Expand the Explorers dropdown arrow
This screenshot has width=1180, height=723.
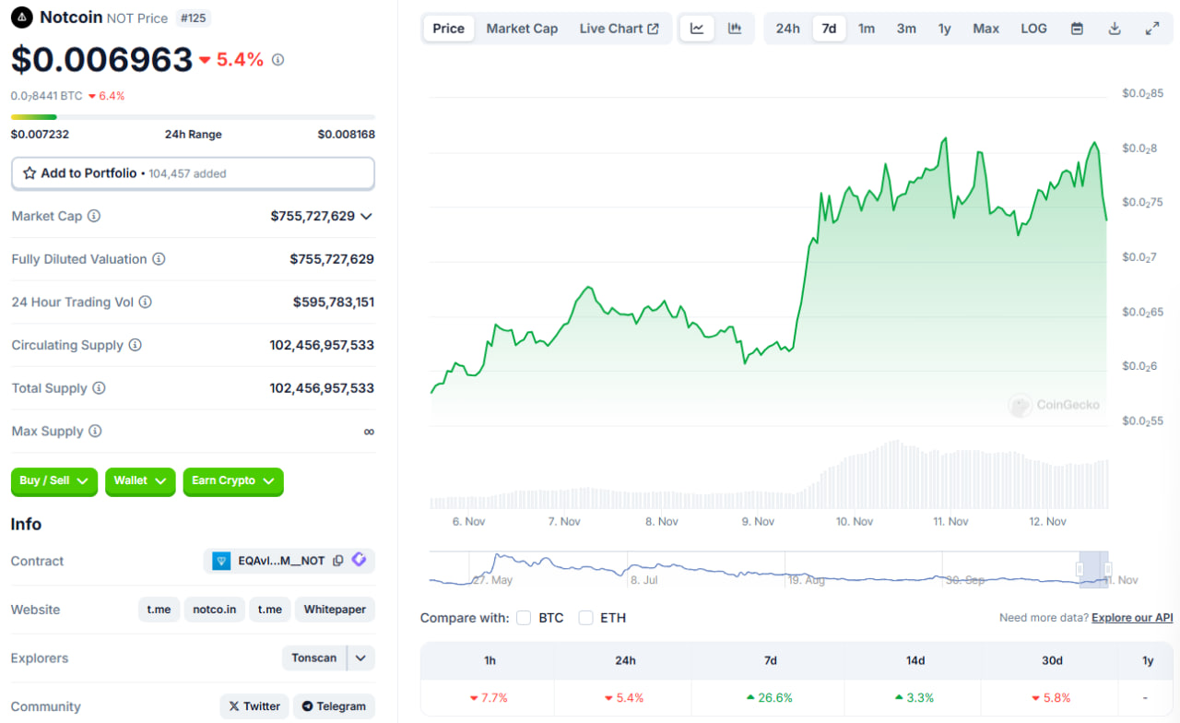coord(360,658)
